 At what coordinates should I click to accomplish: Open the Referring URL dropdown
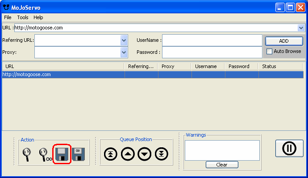124,40
